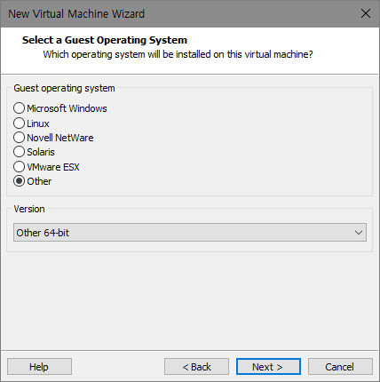Click the 'VMware ESX' label text

(53, 167)
